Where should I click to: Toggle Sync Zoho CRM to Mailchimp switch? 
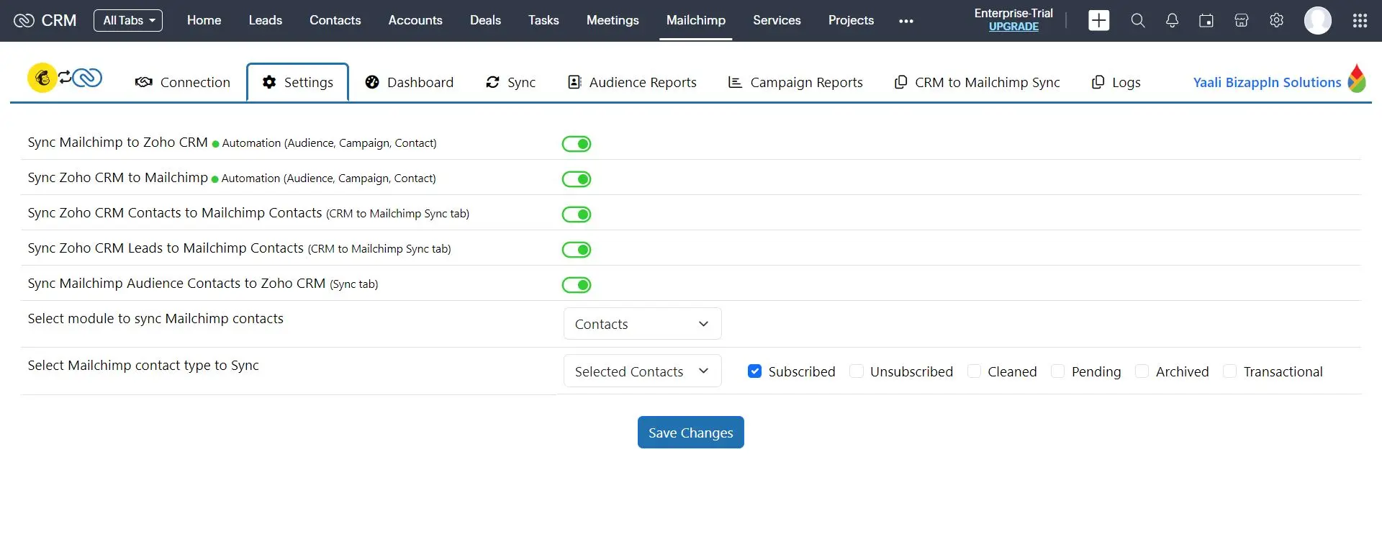click(577, 179)
